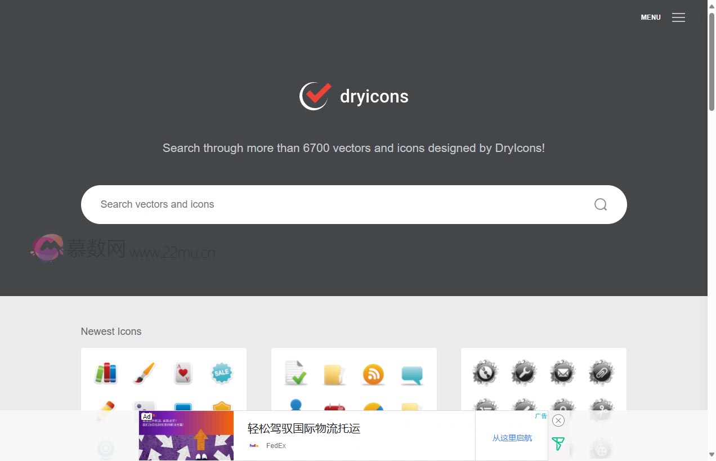This screenshot has width=716, height=461.
Task: Open the site navigation via MENU
Action: point(650,17)
